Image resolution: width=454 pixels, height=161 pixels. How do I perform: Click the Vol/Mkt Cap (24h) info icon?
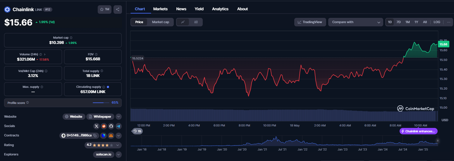46,71
